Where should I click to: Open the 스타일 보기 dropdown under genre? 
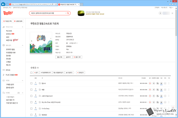click(74, 43)
